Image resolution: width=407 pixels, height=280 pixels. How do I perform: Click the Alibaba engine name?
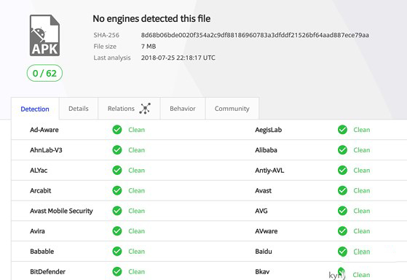[266, 150]
